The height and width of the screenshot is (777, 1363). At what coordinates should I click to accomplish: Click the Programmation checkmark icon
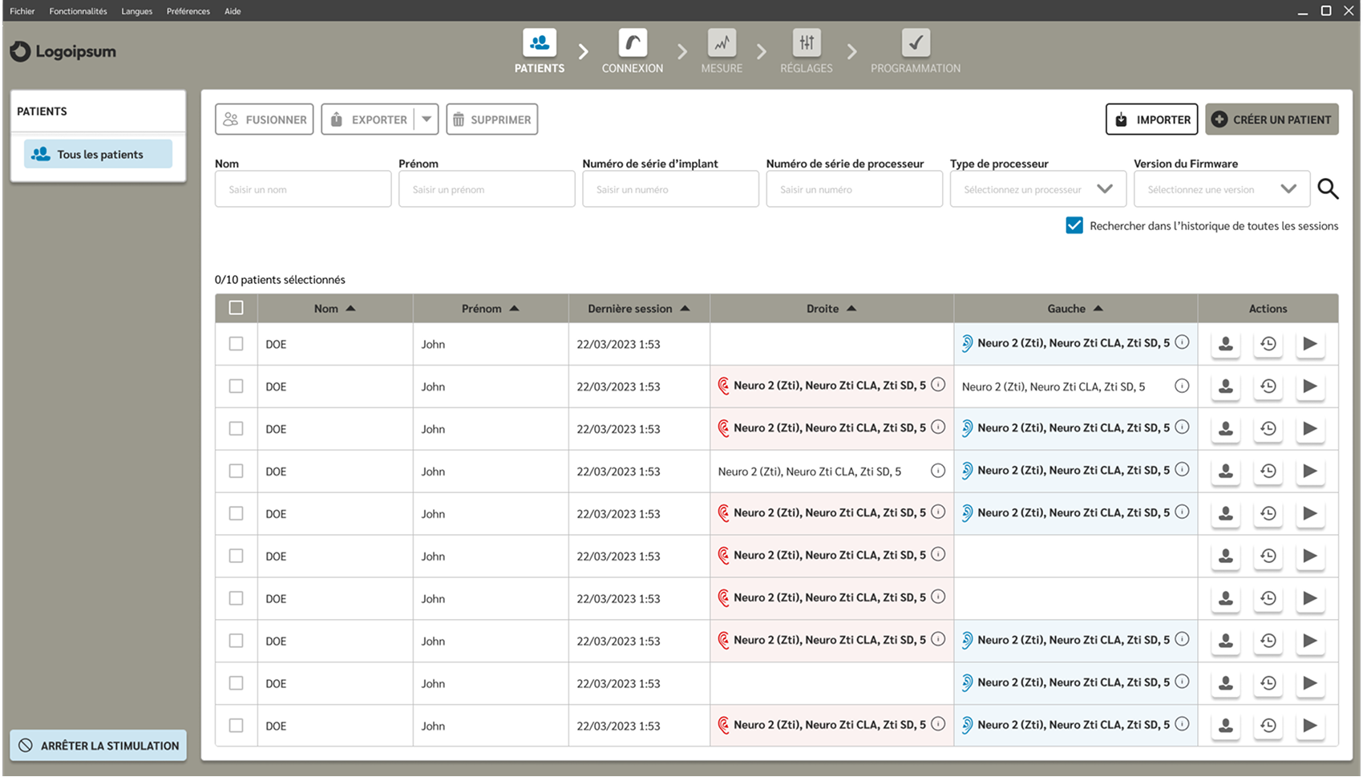click(x=916, y=42)
